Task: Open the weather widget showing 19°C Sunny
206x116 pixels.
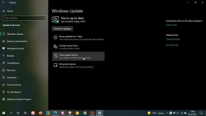Action: pyautogui.click(x=155, y=113)
